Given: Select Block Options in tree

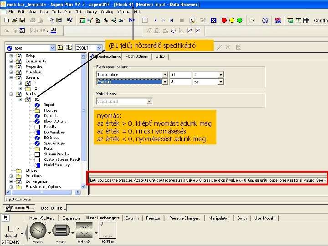Looking at the screenshot, I should tap(55, 121).
